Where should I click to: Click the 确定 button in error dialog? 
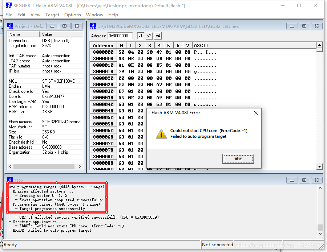click(238, 159)
